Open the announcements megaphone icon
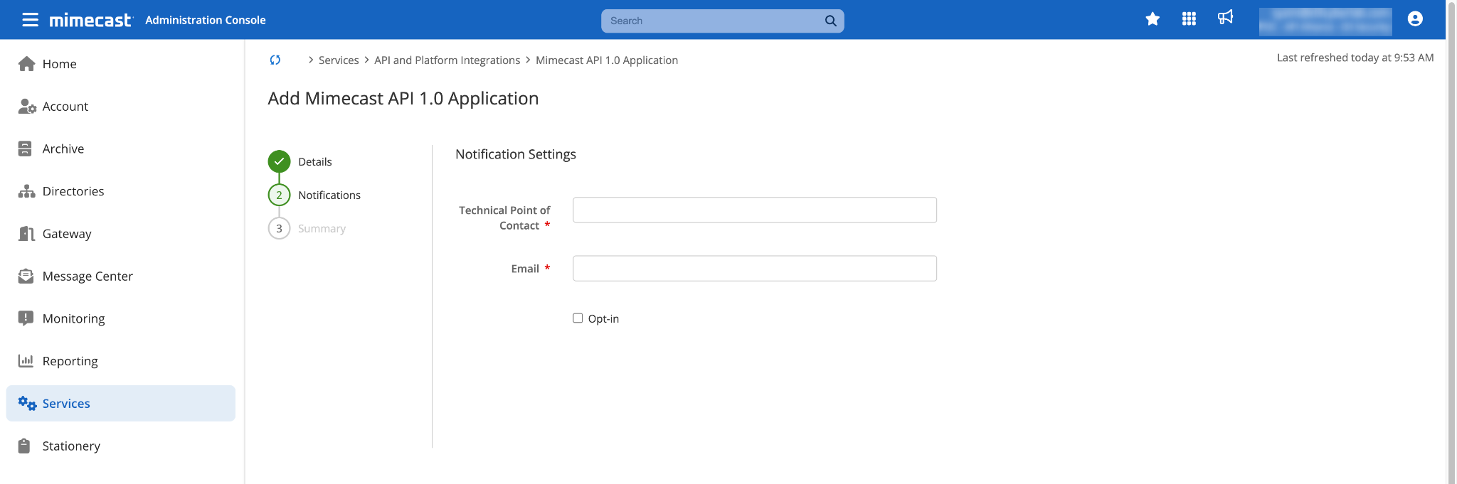The image size is (1457, 484). pyautogui.click(x=1225, y=18)
